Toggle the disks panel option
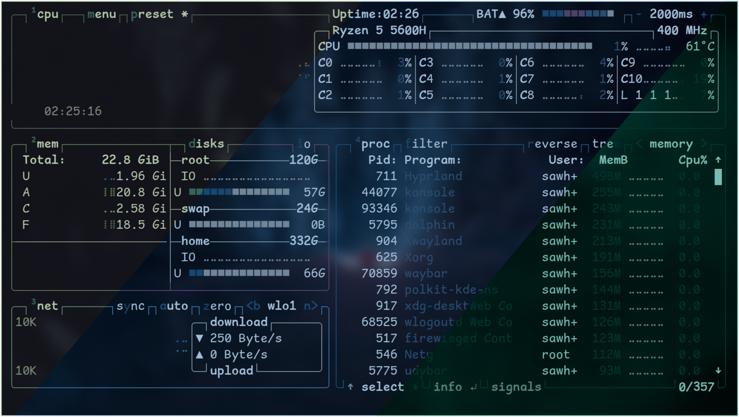The height and width of the screenshot is (417, 739). (206, 144)
